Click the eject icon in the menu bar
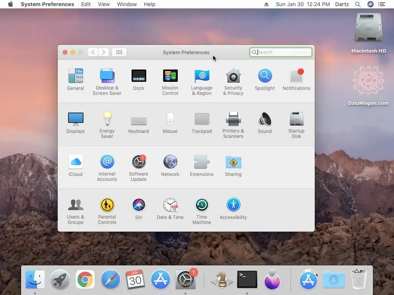The width and height of the screenshot is (394, 295). coord(266,4)
